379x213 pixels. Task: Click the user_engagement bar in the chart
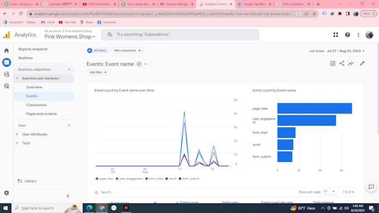tap(307, 120)
